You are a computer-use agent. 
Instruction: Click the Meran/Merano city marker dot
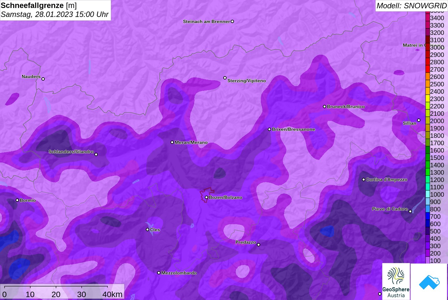pyautogui.click(x=172, y=142)
